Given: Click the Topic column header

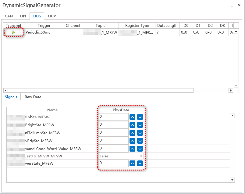Looking at the screenshot, I should point(101,26).
